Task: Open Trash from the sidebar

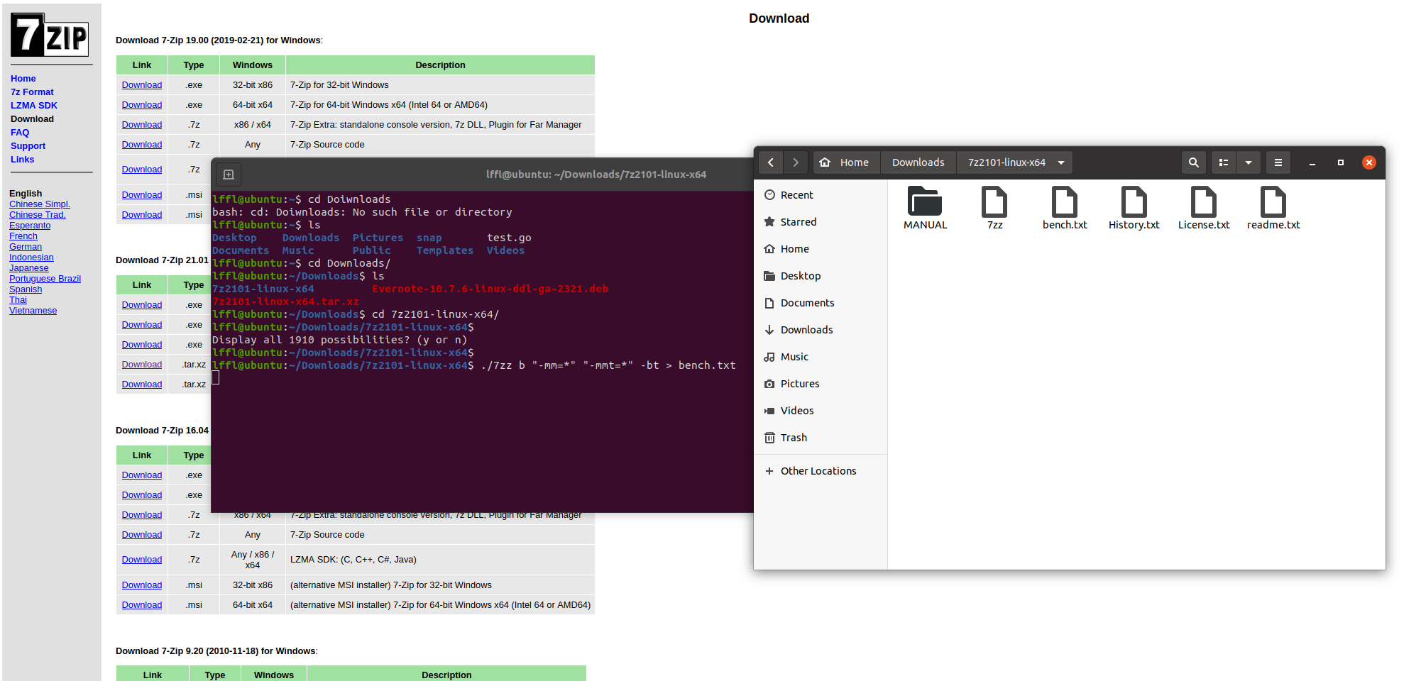Action: [x=793, y=437]
